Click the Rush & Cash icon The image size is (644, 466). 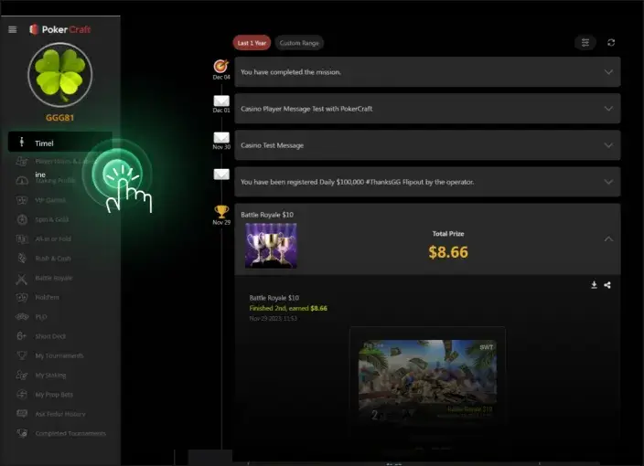(x=22, y=258)
